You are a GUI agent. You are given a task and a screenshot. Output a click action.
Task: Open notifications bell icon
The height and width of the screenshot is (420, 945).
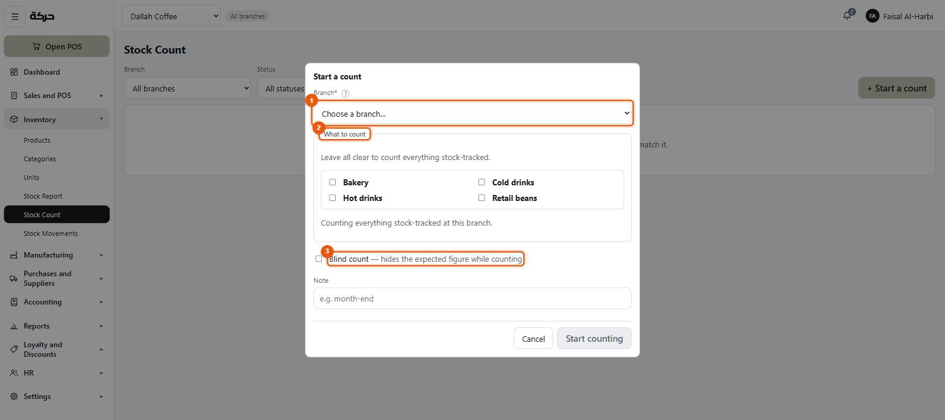tap(847, 16)
